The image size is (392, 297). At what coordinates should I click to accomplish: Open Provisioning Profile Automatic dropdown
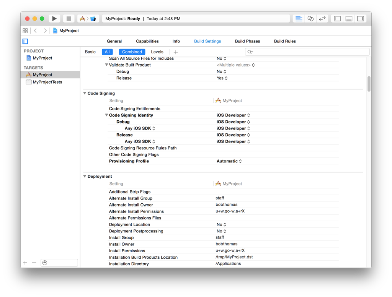229,161
